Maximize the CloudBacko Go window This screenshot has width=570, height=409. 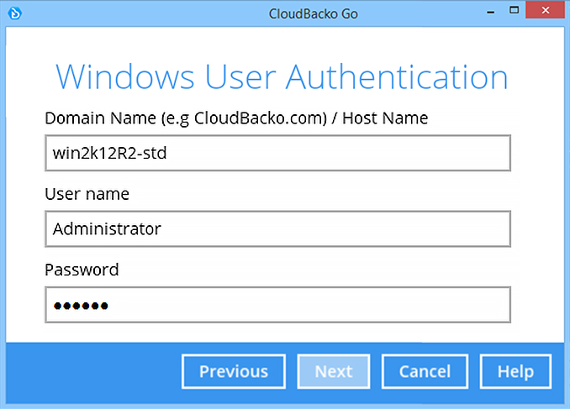click(x=514, y=10)
